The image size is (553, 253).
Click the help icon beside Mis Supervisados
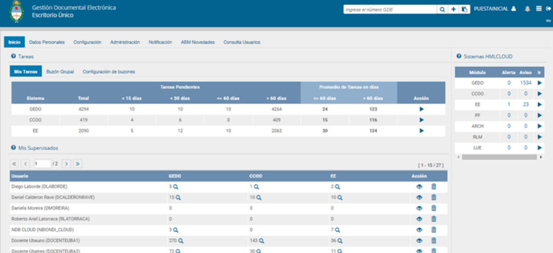point(13,148)
